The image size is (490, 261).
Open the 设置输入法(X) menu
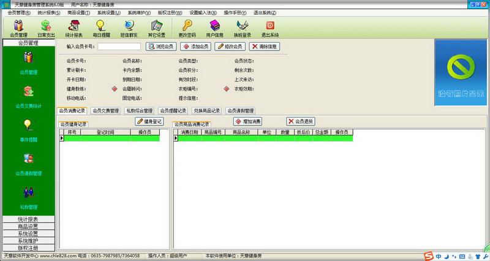[203, 13]
